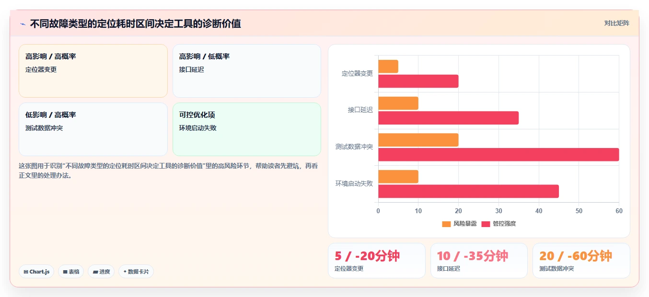Viewport: 649px width, 297px height.
Task: Click the main title 不同故障类型的定位耗时区间决定工具的诊断价值
Action: [136, 23]
